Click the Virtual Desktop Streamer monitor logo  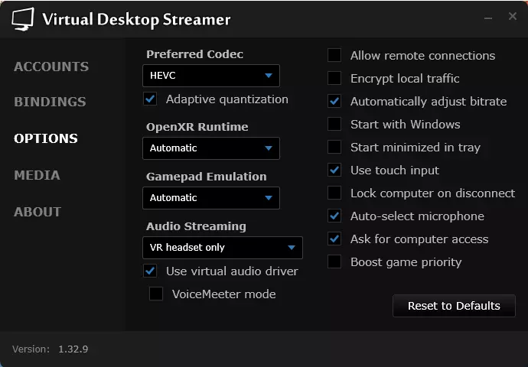(23, 19)
